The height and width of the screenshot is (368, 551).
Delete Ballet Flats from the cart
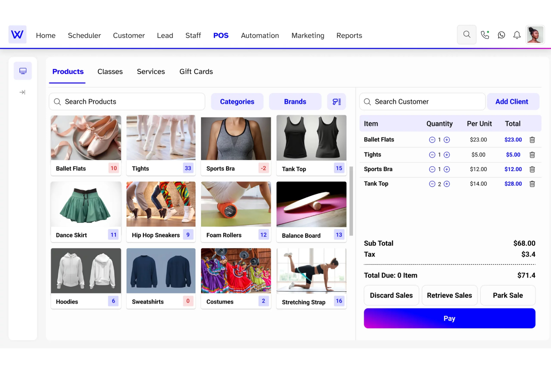532,140
